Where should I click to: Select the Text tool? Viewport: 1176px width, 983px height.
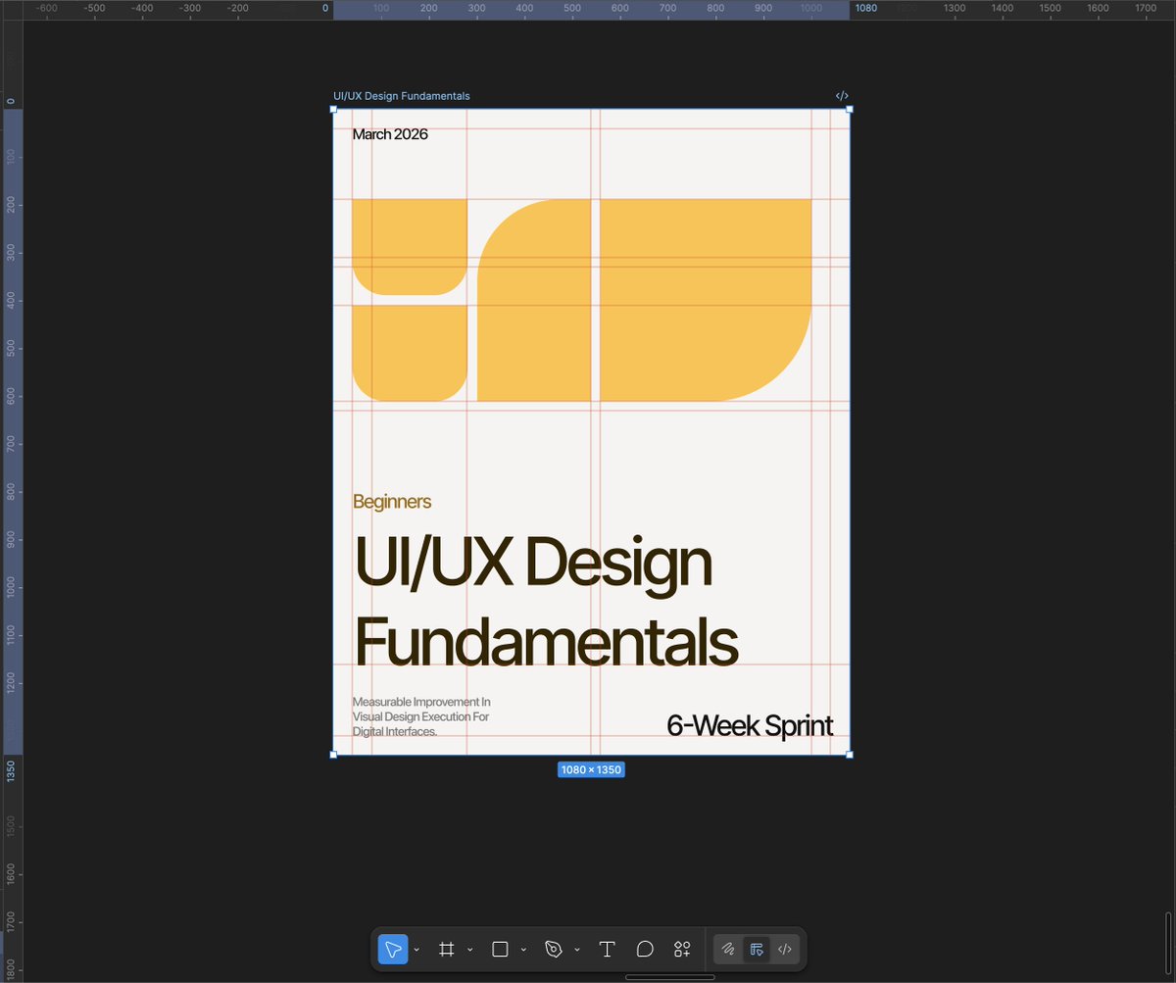point(607,949)
